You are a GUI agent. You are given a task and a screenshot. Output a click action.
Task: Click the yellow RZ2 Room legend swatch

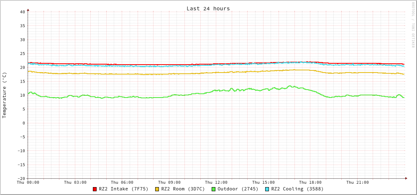click(x=157, y=189)
